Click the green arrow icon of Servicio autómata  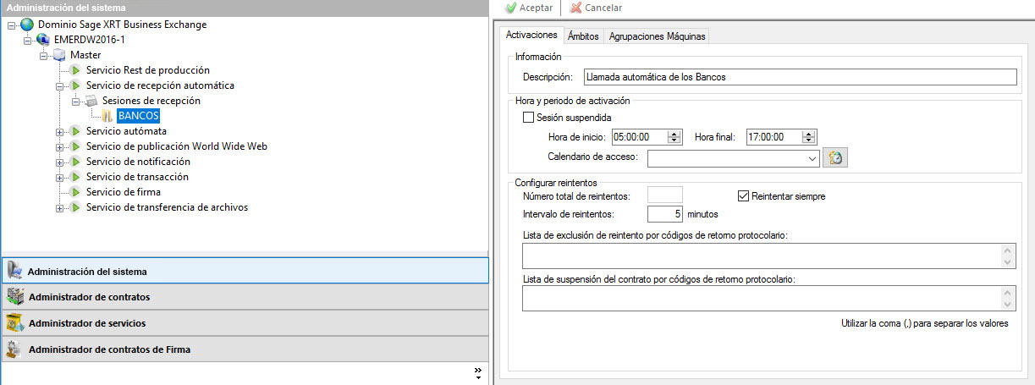tap(75, 131)
